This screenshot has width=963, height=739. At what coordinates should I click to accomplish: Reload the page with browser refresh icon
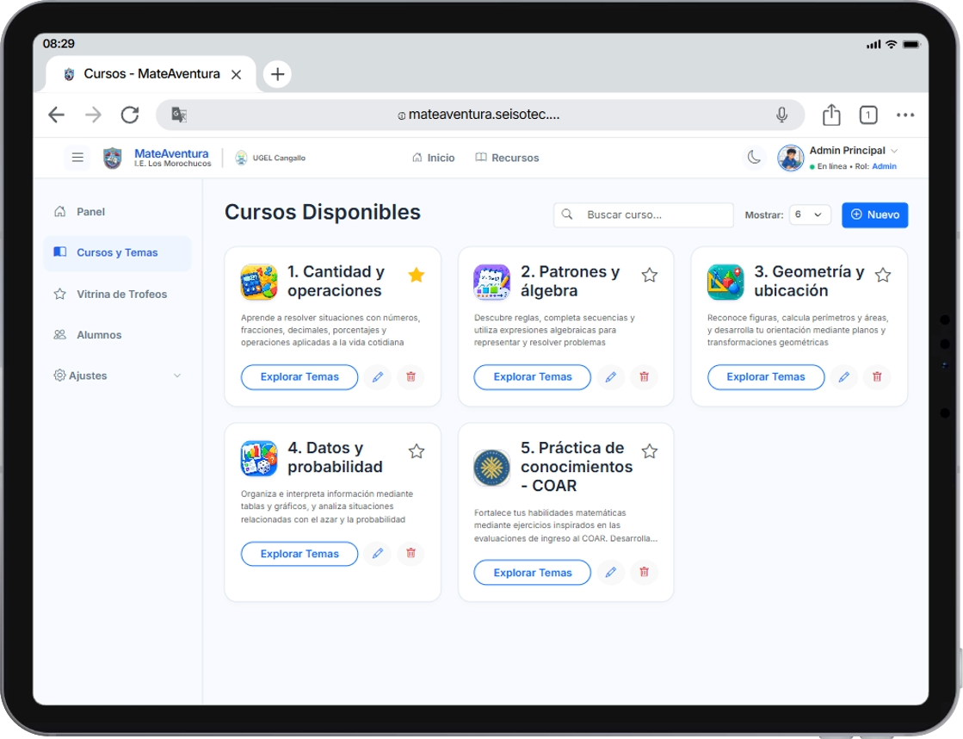tap(130, 115)
